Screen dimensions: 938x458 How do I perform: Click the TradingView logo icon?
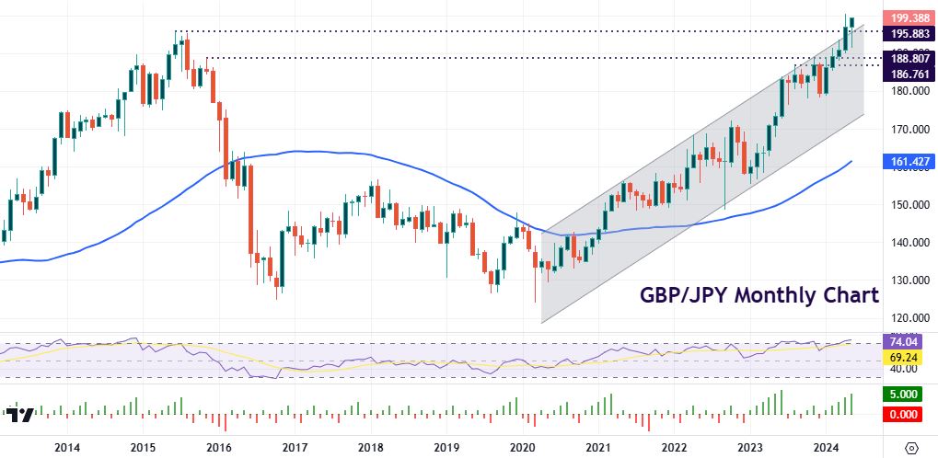(23, 413)
